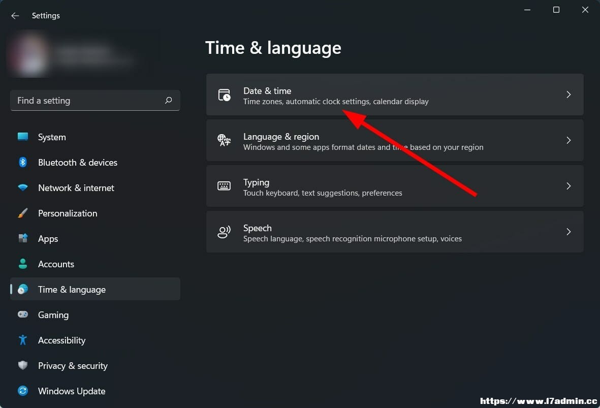Open the Speech settings card
This screenshot has height=408, width=600.
tap(395, 232)
